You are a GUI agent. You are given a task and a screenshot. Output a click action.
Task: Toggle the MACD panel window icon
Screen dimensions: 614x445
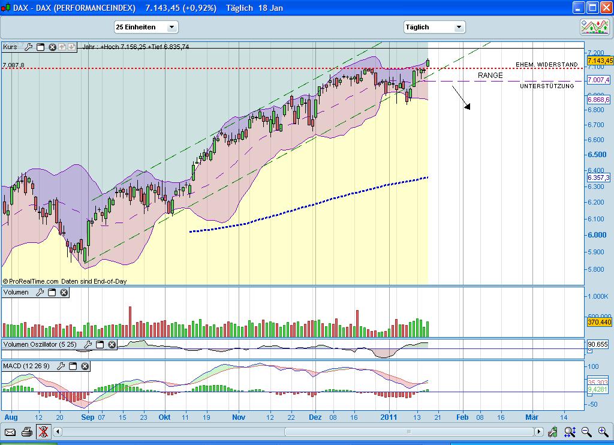(73, 366)
